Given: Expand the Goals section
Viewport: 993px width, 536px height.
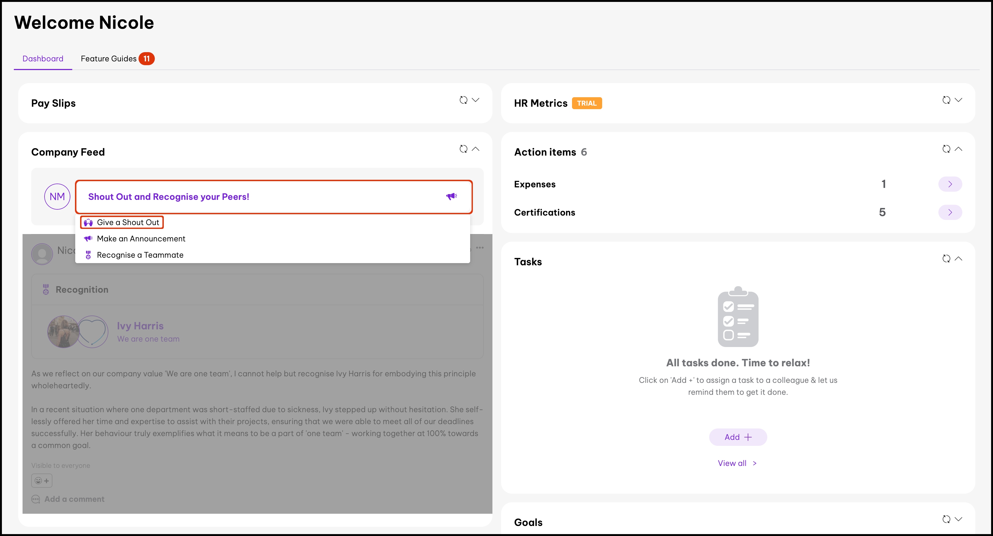Looking at the screenshot, I should [958, 519].
